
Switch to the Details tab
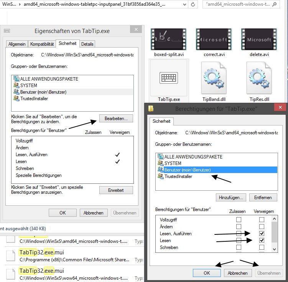coord(87,44)
